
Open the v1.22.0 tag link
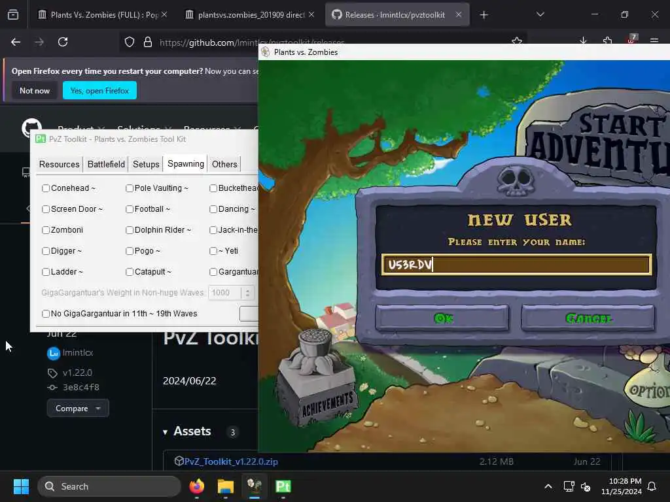coord(77,373)
